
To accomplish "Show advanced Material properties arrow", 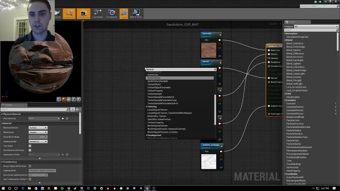I will click(39, 159).
